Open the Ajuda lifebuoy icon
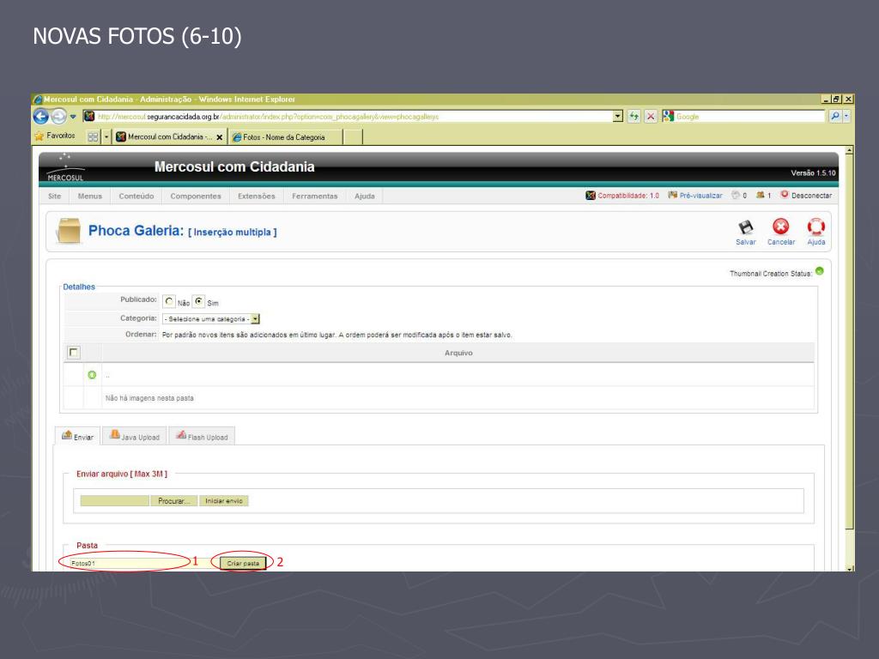879x659 pixels. coord(815,227)
